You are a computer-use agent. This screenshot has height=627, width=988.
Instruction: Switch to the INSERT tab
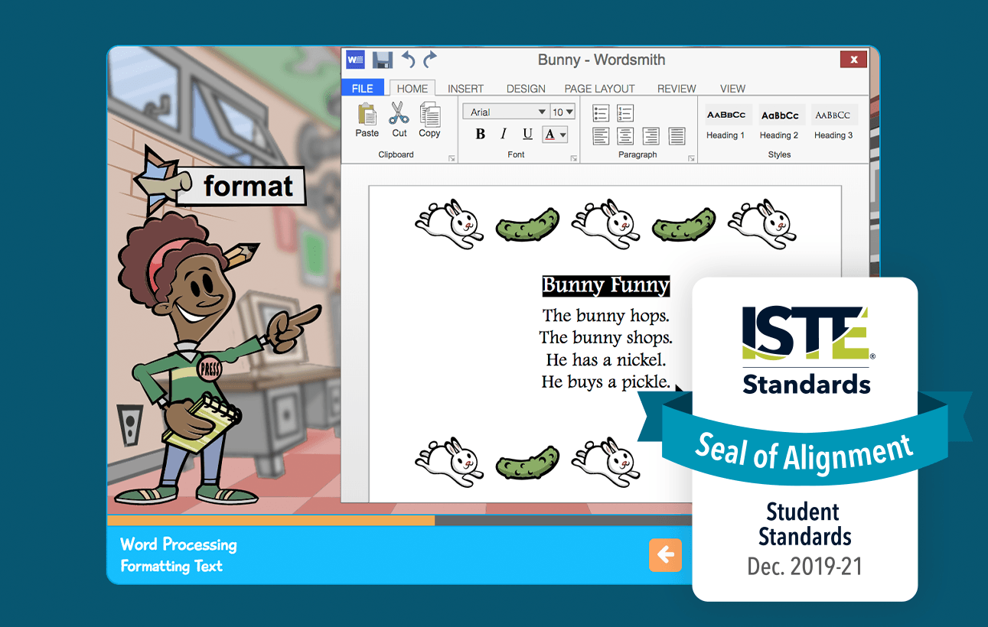[465, 89]
